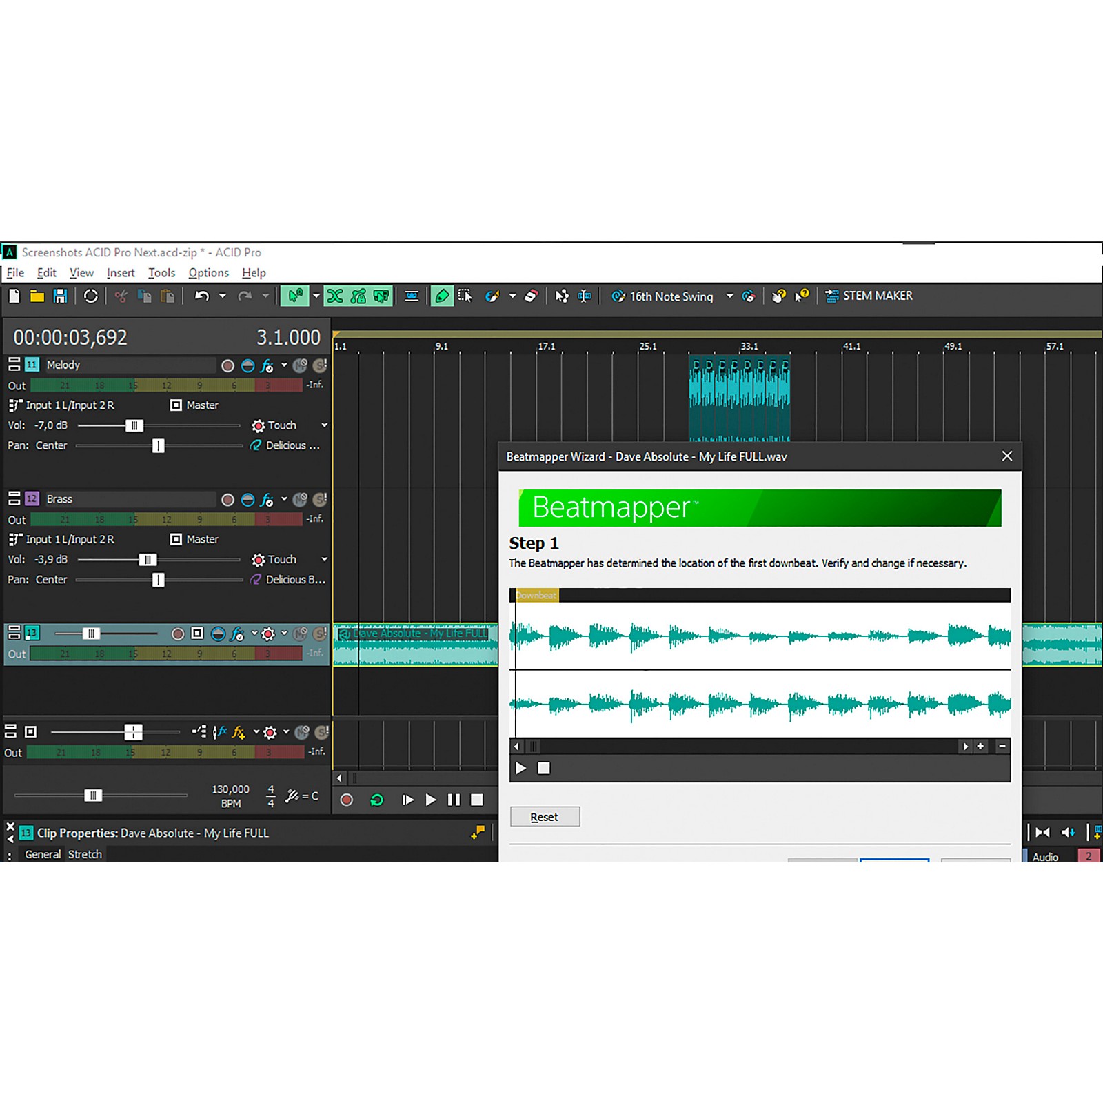The height and width of the screenshot is (1103, 1103).
Task: Open redo history dropdown arrow
Action: 265,296
